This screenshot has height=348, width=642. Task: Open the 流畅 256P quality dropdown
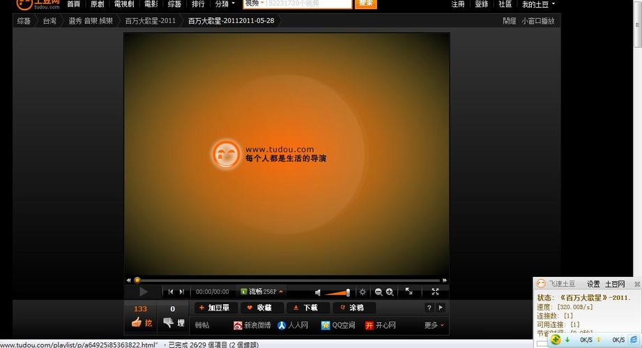tap(262, 292)
